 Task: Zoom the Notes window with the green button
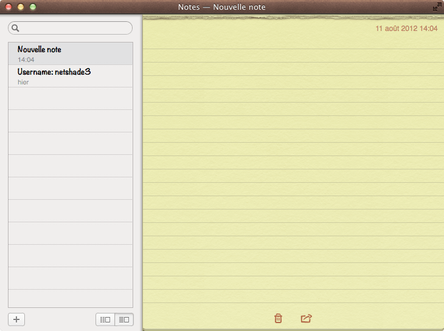33,7
